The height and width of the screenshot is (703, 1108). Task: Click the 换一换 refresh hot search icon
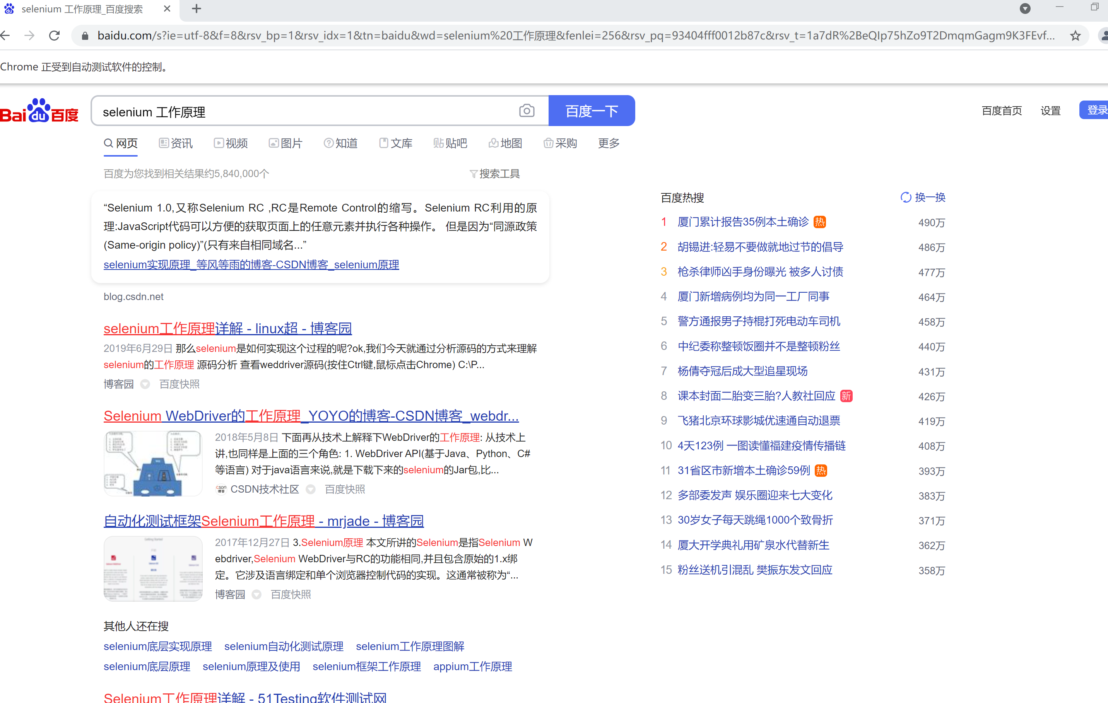coord(906,197)
